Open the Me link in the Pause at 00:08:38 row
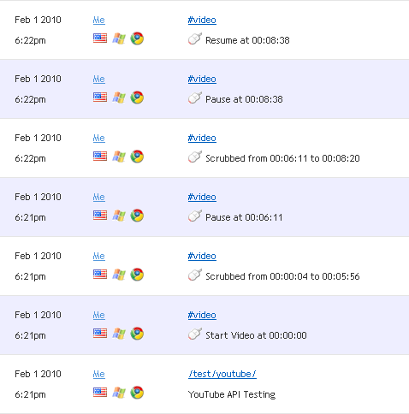409x414 pixels. (99, 79)
